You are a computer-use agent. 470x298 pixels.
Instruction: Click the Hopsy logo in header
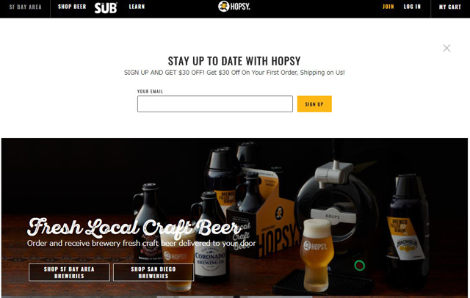(234, 7)
